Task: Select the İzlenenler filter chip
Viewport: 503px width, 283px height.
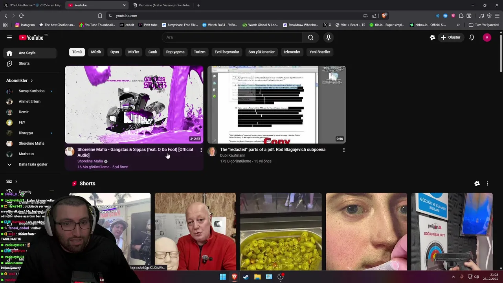Action: (x=292, y=52)
